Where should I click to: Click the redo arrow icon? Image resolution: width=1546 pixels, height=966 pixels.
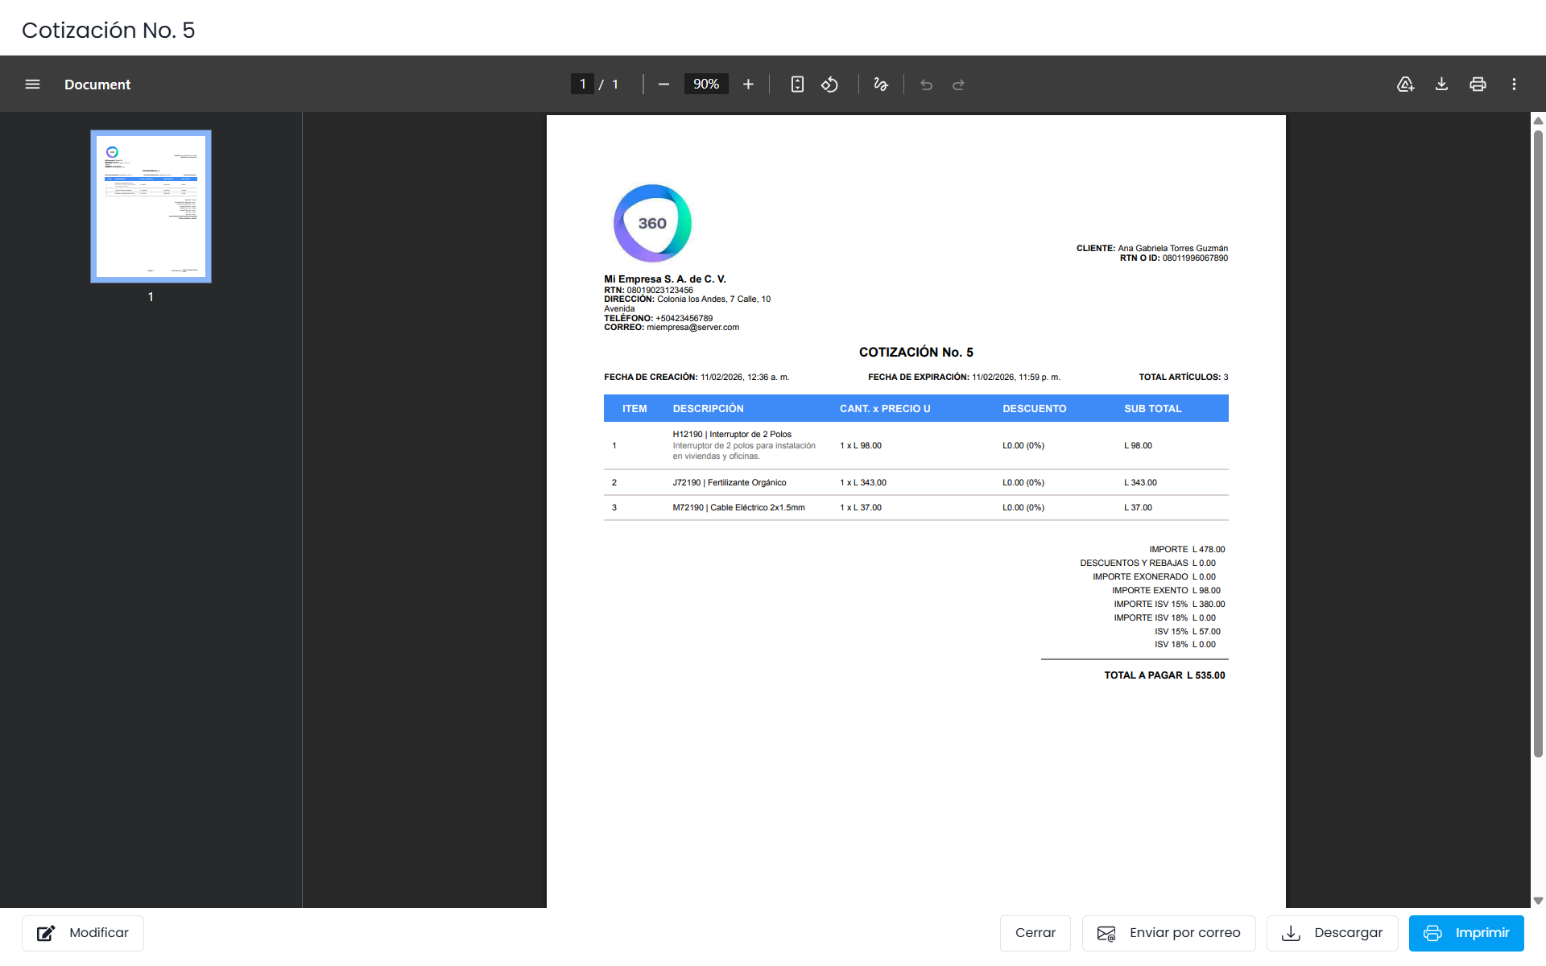click(958, 85)
